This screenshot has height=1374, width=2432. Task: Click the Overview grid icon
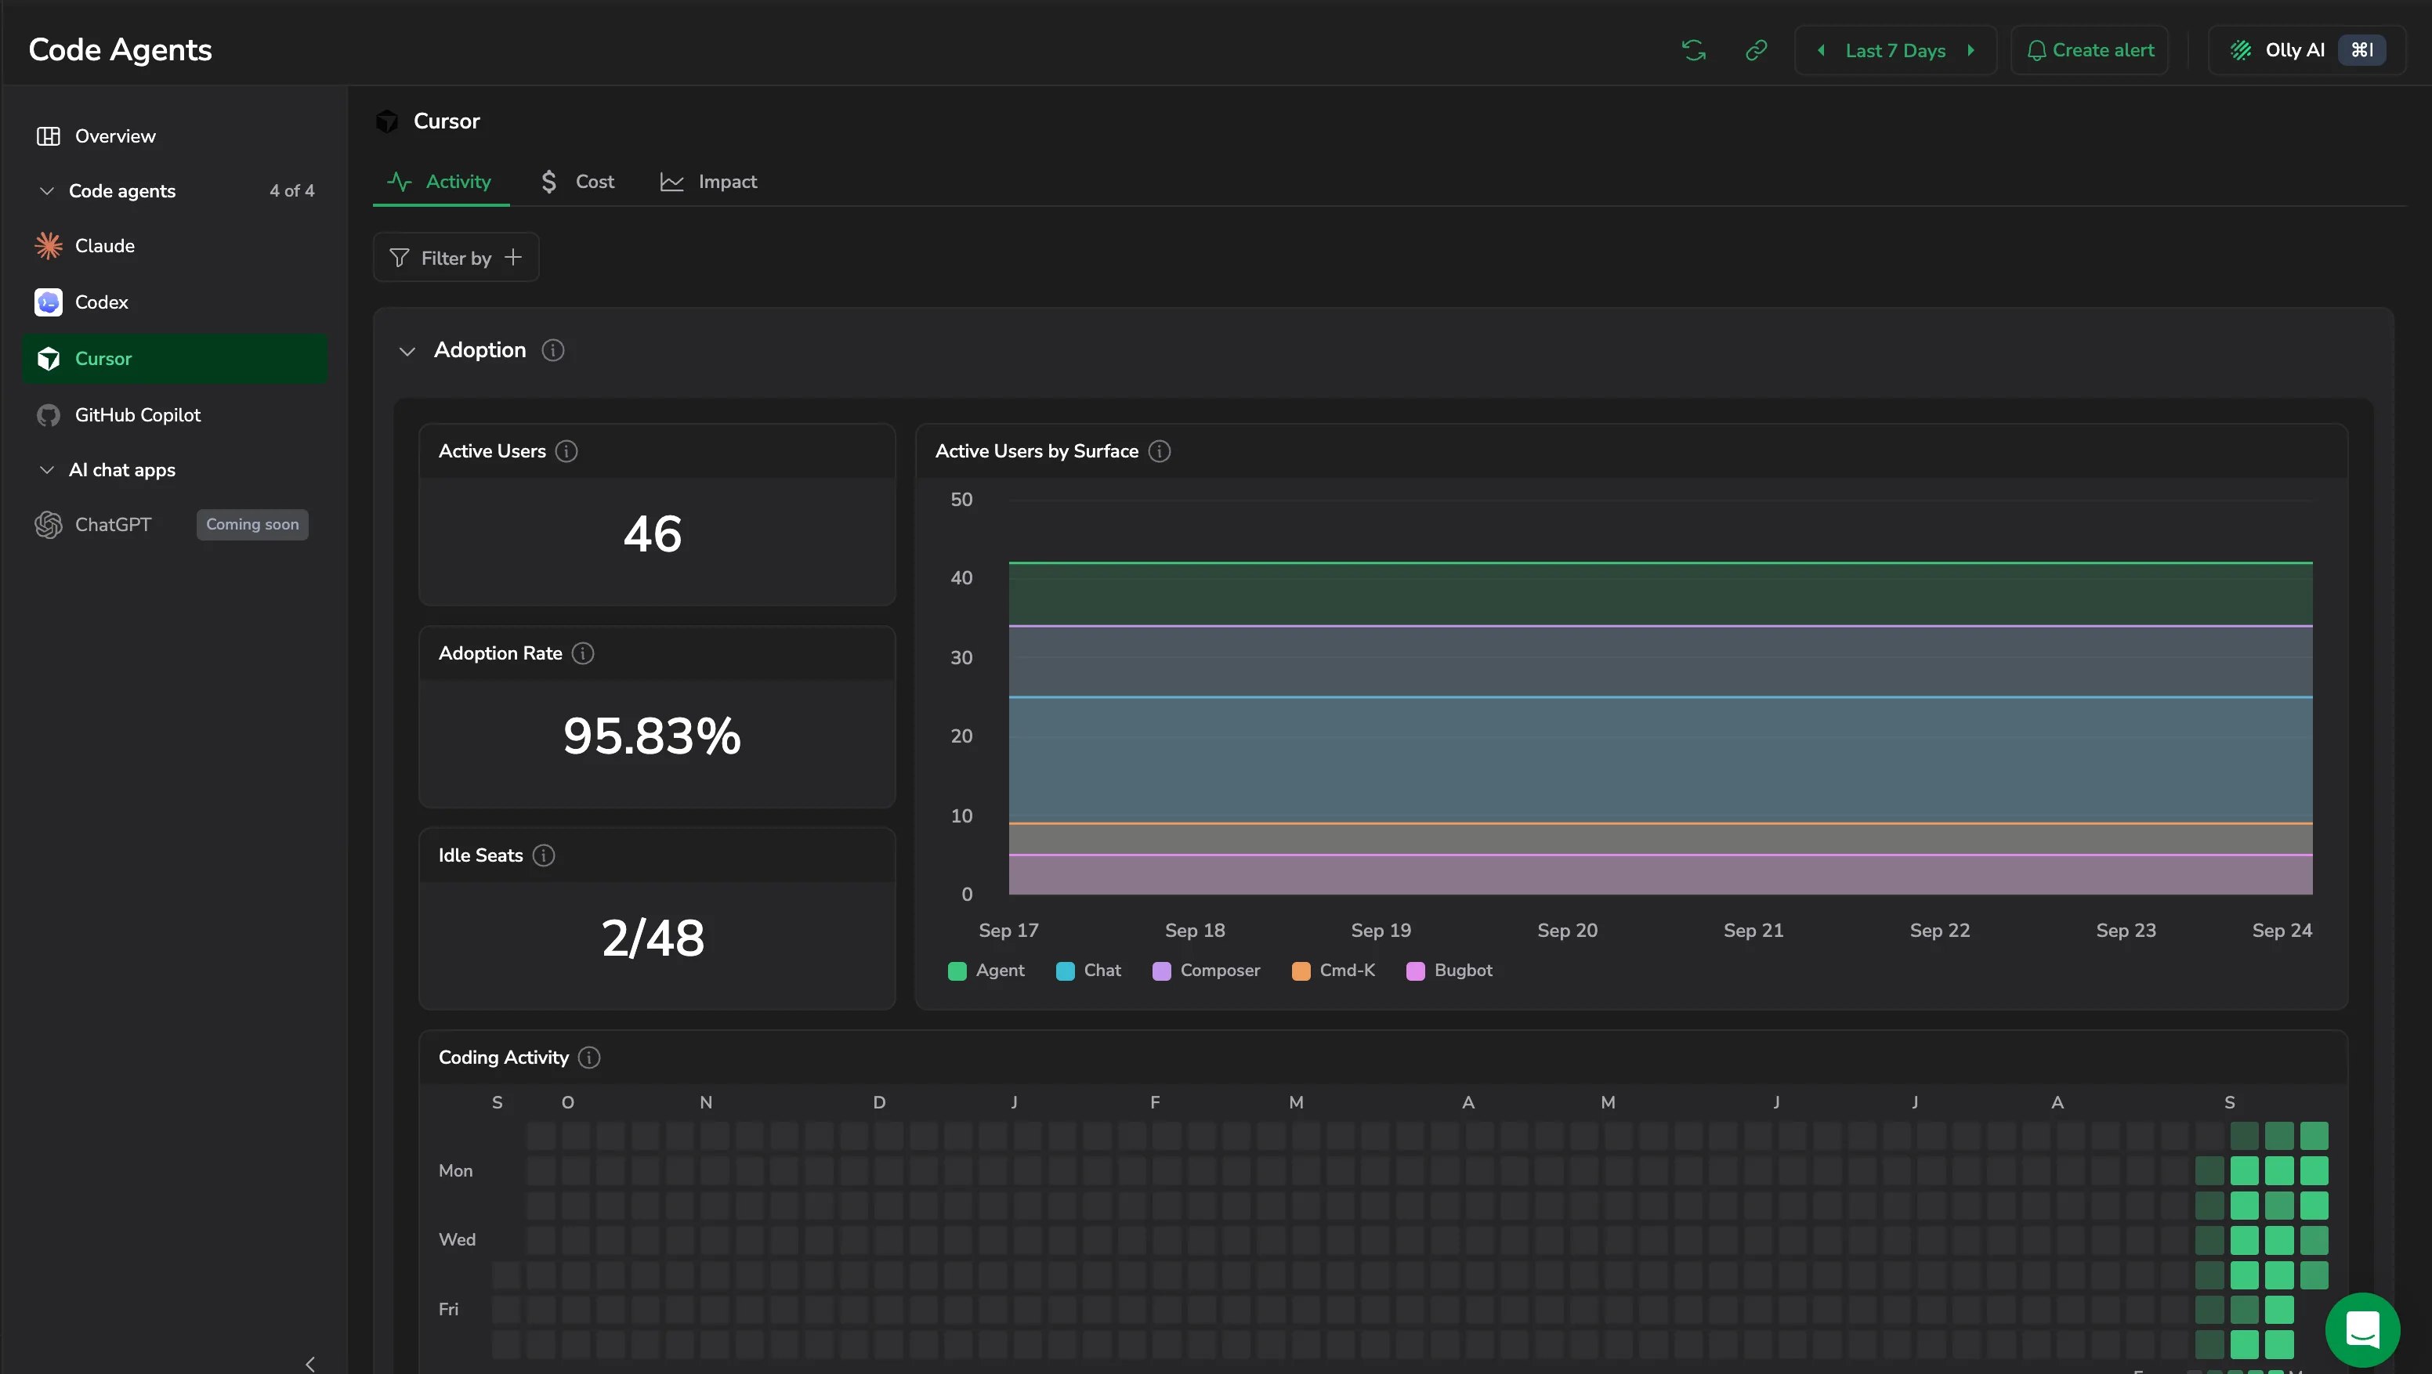pyautogui.click(x=48, y=136)
